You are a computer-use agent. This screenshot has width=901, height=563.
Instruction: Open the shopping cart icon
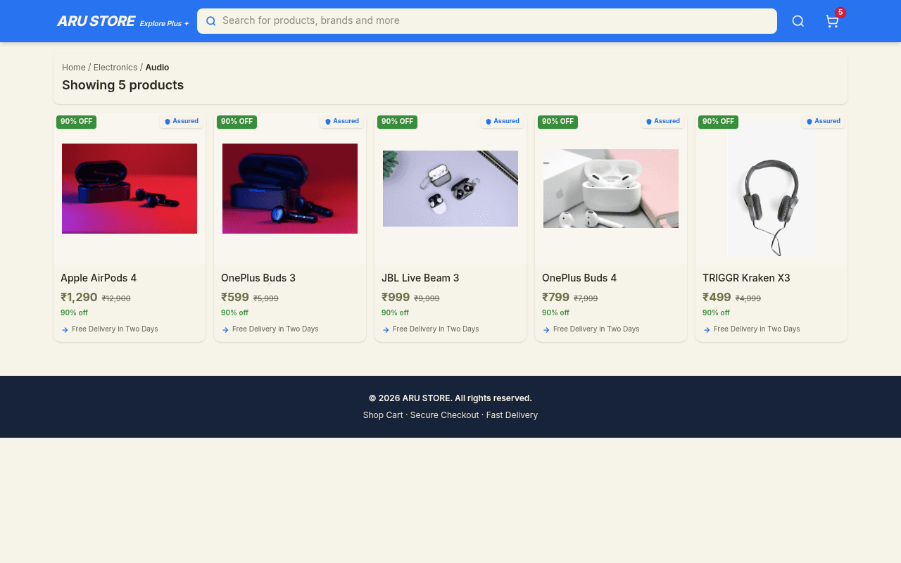832,21
